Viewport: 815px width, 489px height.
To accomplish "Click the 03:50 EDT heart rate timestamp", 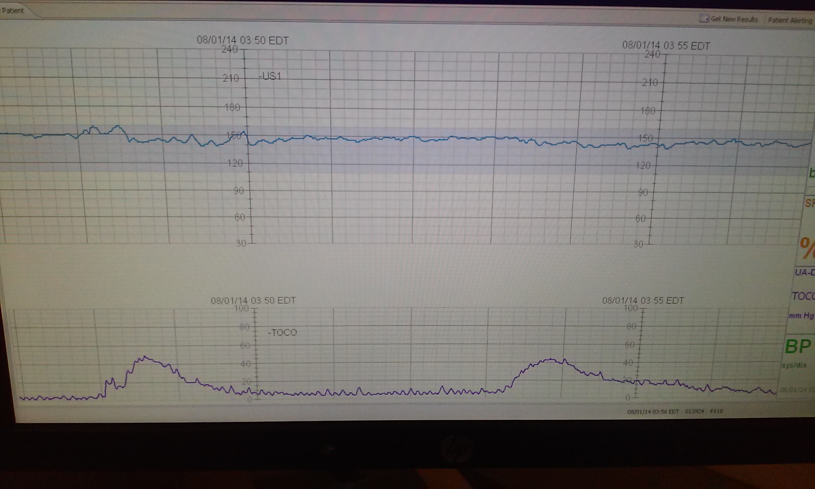I will tap(243, 40).
